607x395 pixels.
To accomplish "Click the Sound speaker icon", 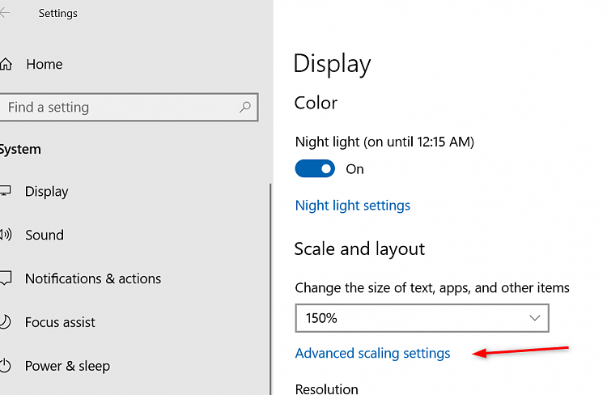I will [x=6, y=236].
